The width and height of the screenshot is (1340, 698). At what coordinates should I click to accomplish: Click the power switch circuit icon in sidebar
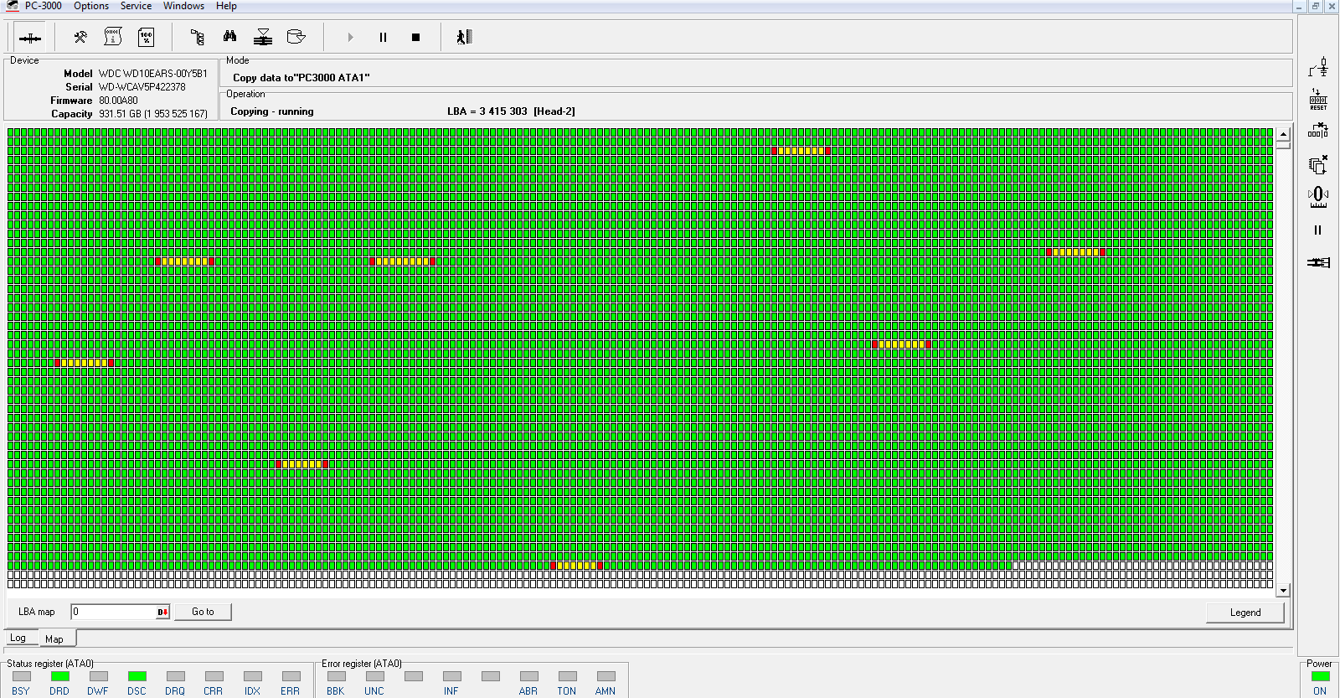(1318, 66)
